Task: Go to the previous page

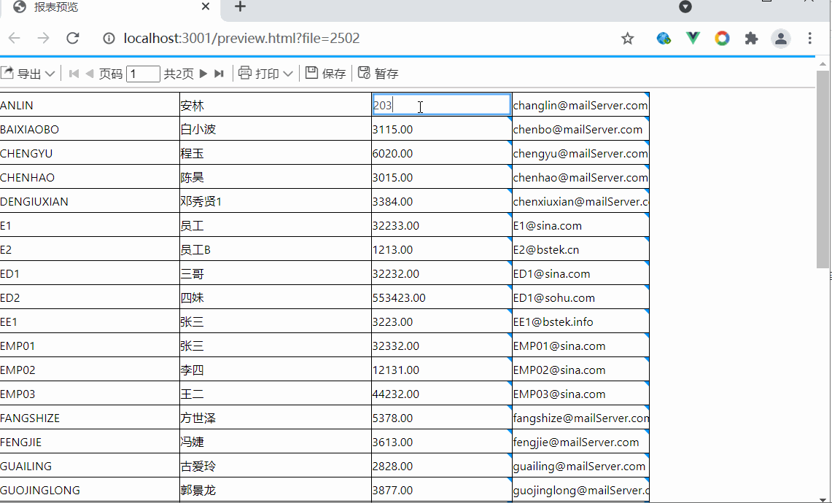Action: coord(89,74)
